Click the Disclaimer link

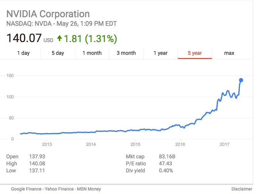242,189
